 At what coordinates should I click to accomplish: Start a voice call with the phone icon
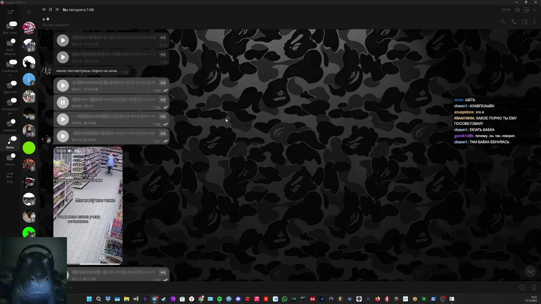pos(514,22)
